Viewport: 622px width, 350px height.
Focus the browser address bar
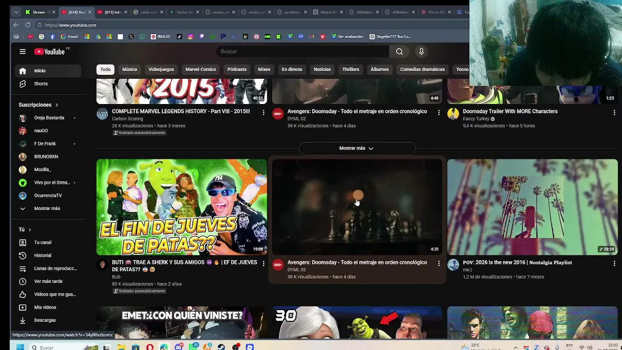click(x=253, y=25)
